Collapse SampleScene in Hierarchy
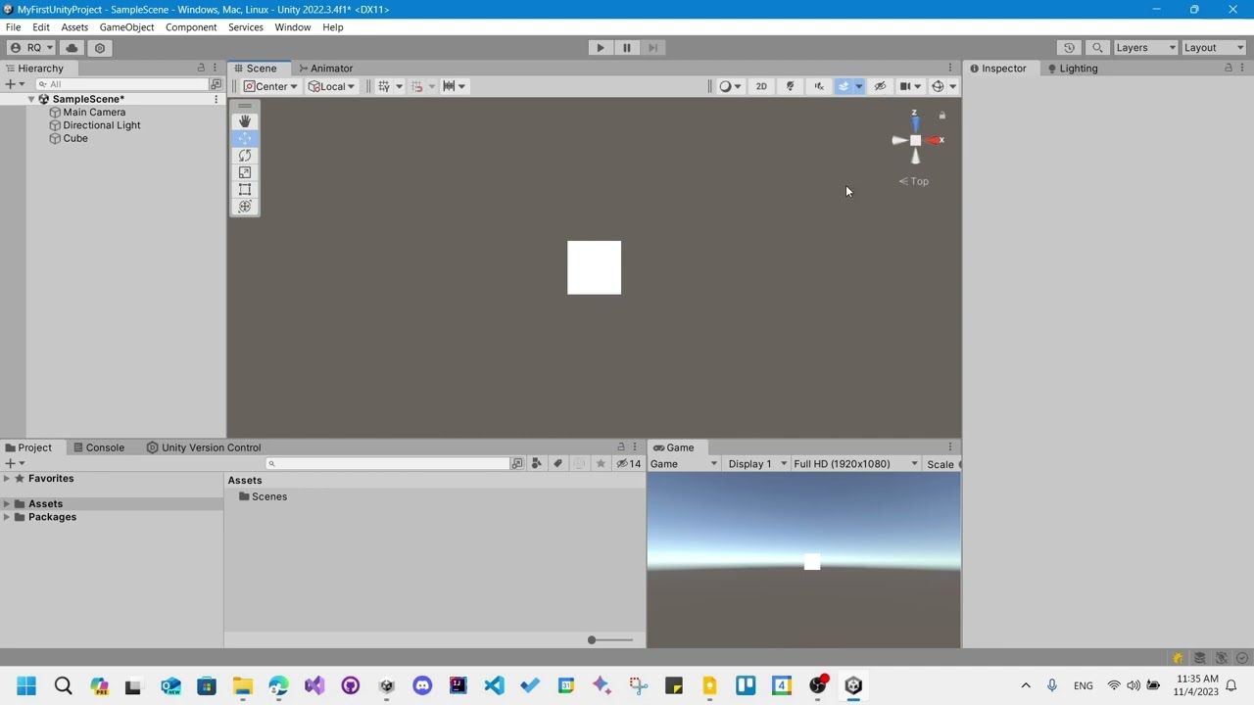Screen dimensions: 1254x705 [31, 99]
